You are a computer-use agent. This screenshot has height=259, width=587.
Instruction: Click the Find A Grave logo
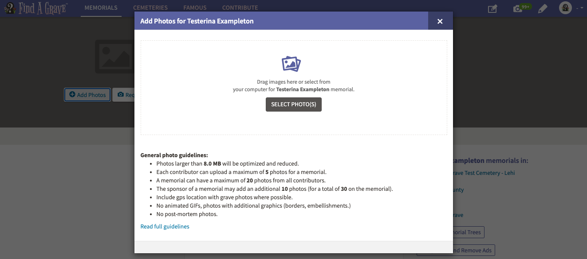(x=35, y=8)
